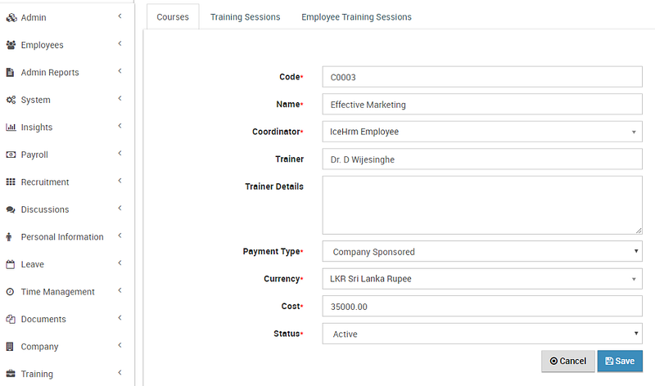Viewport: 655px width, 386px height.
Task: Expand the Employees menu chevron
Action: pyautogui.click(x=120, y=43)
